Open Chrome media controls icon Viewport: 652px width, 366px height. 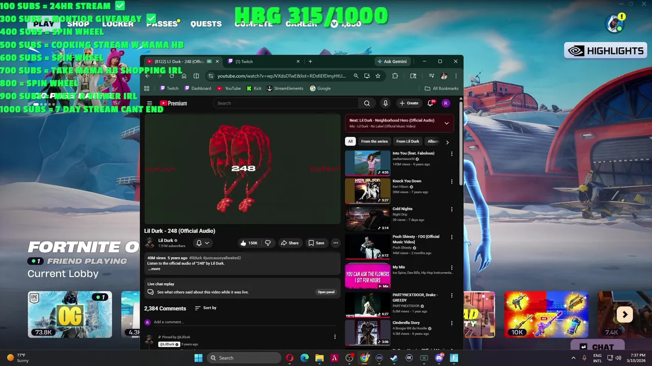click(x=431, y=76)
